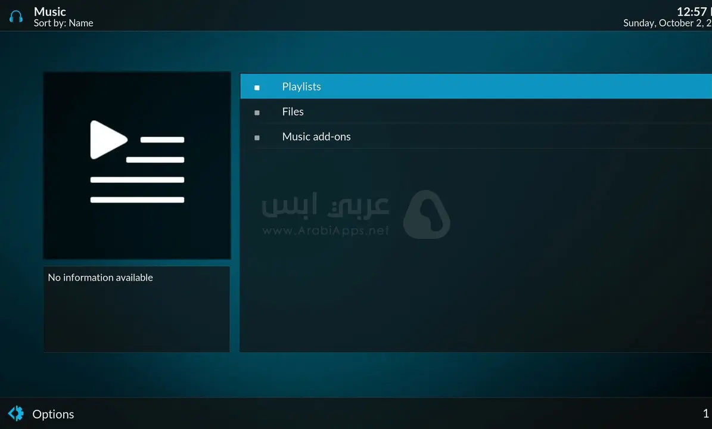Screen dimensions: 712x429
Task: Click the bullet icon beside Playlists
Action: tap(257, 87)
